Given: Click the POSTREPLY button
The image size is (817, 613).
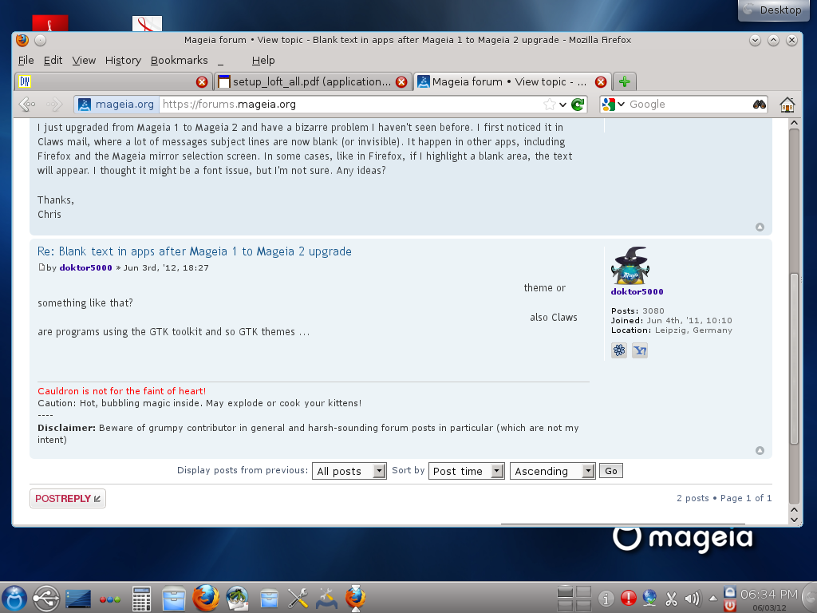Looking at the screenshot, I should point(68,498).
